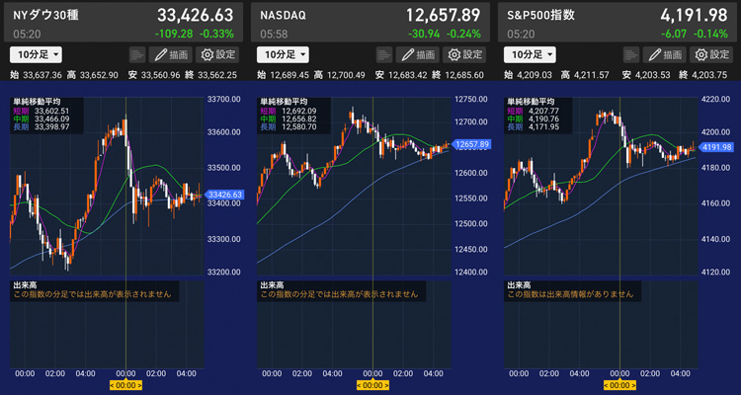This screenshot has width=741, height=395.
Task: Click 33700.00 axis label on Dow chart
Action: [x=224, y=99]
